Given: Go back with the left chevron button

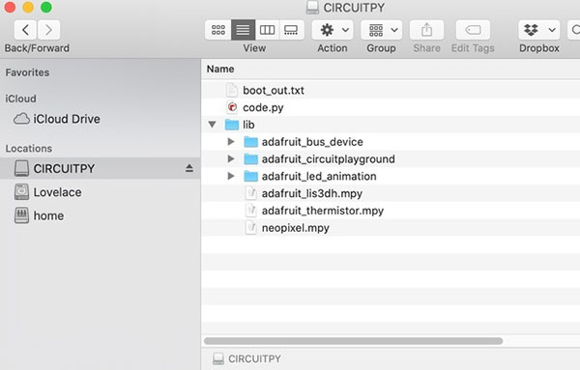Looking at the screenshot, I should click(25, 30).
